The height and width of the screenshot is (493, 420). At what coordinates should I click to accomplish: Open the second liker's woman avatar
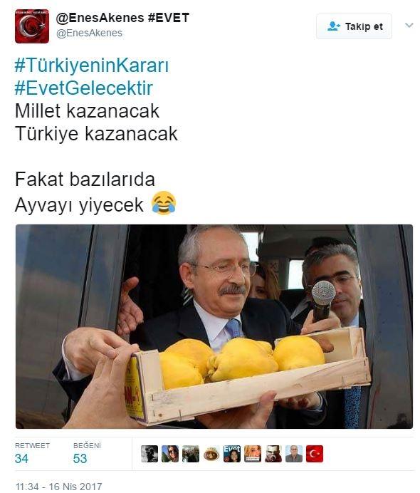[x=170, y=454]
